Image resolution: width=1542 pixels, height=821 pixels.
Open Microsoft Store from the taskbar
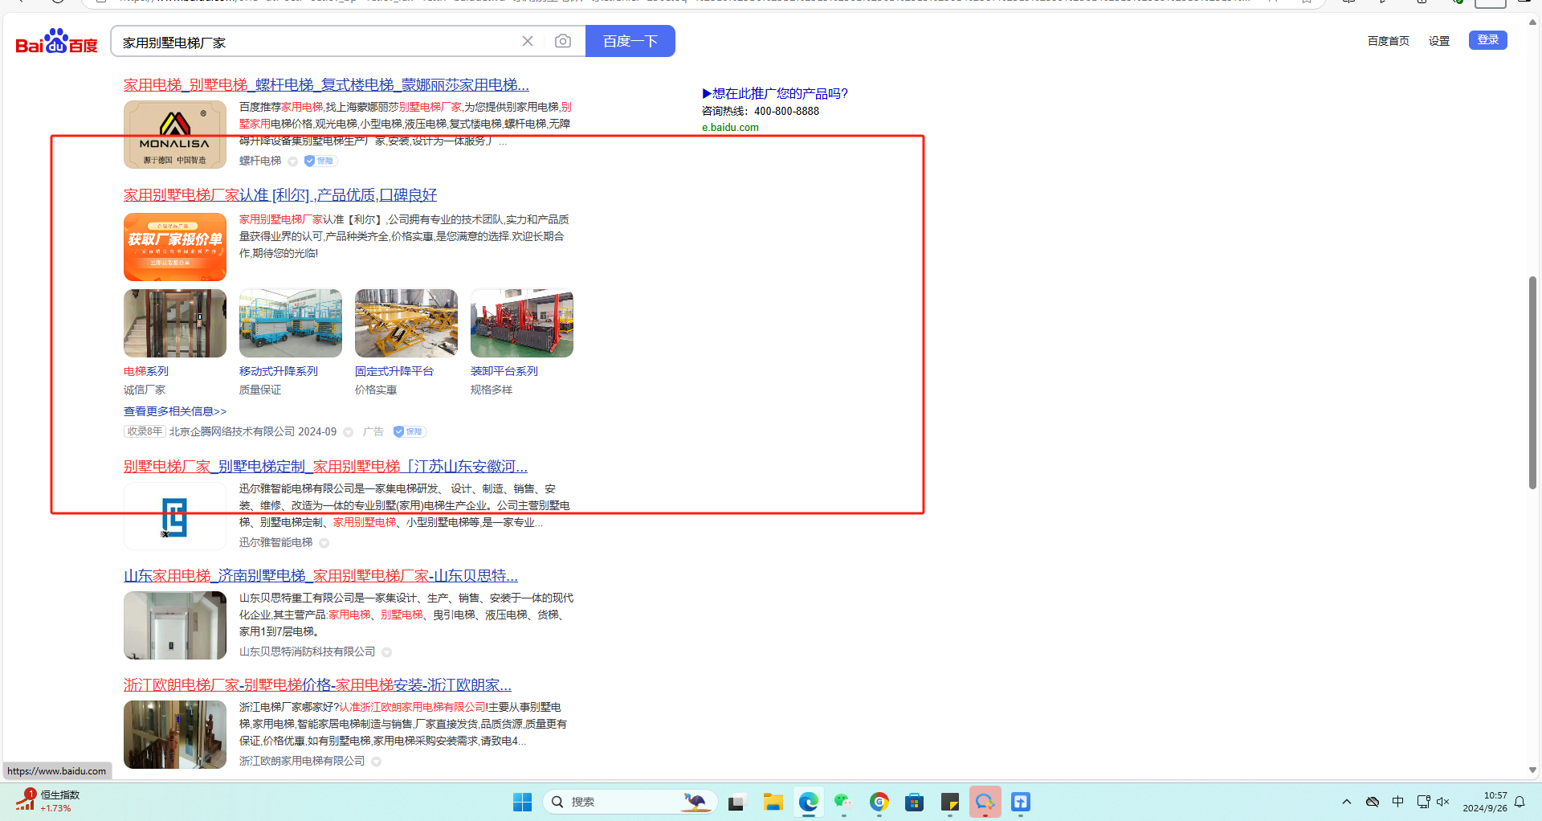pos(914,802)
